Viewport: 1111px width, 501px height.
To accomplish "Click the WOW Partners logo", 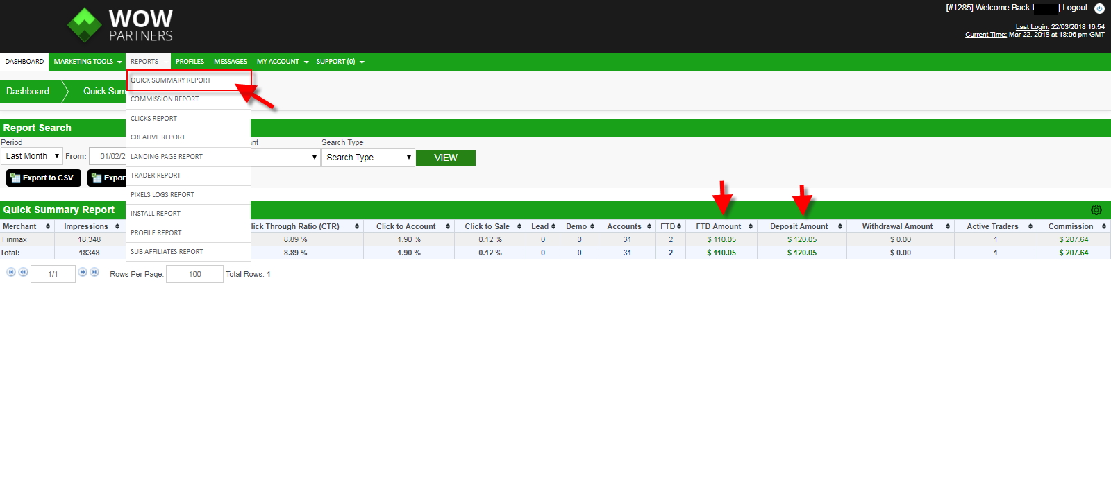I will [x=120, y=26].
